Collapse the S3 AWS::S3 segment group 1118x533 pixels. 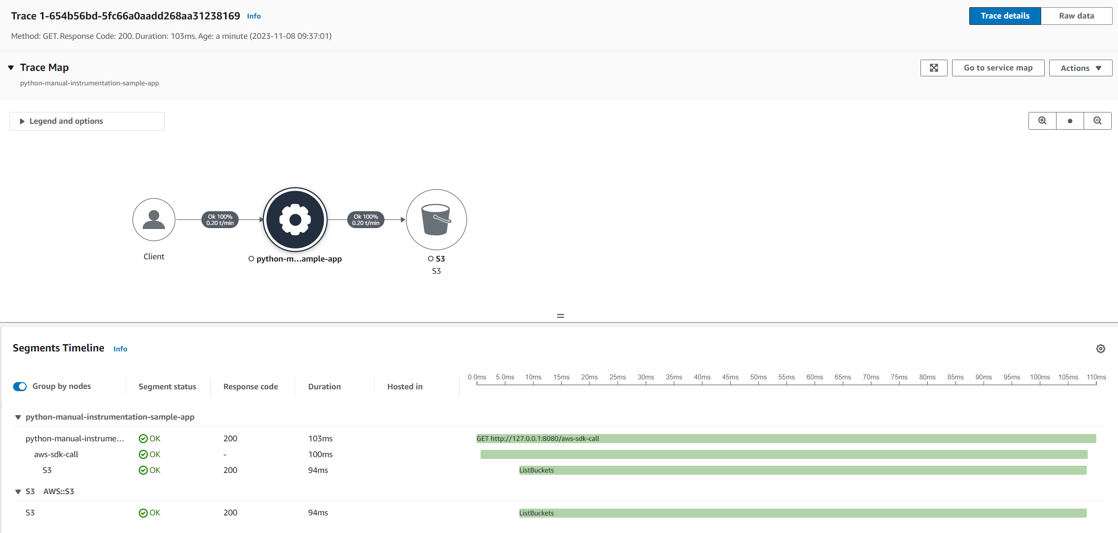18,491
